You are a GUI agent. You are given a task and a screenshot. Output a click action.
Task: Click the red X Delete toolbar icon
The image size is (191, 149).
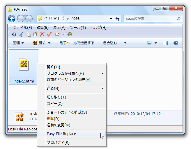(42, 34)
